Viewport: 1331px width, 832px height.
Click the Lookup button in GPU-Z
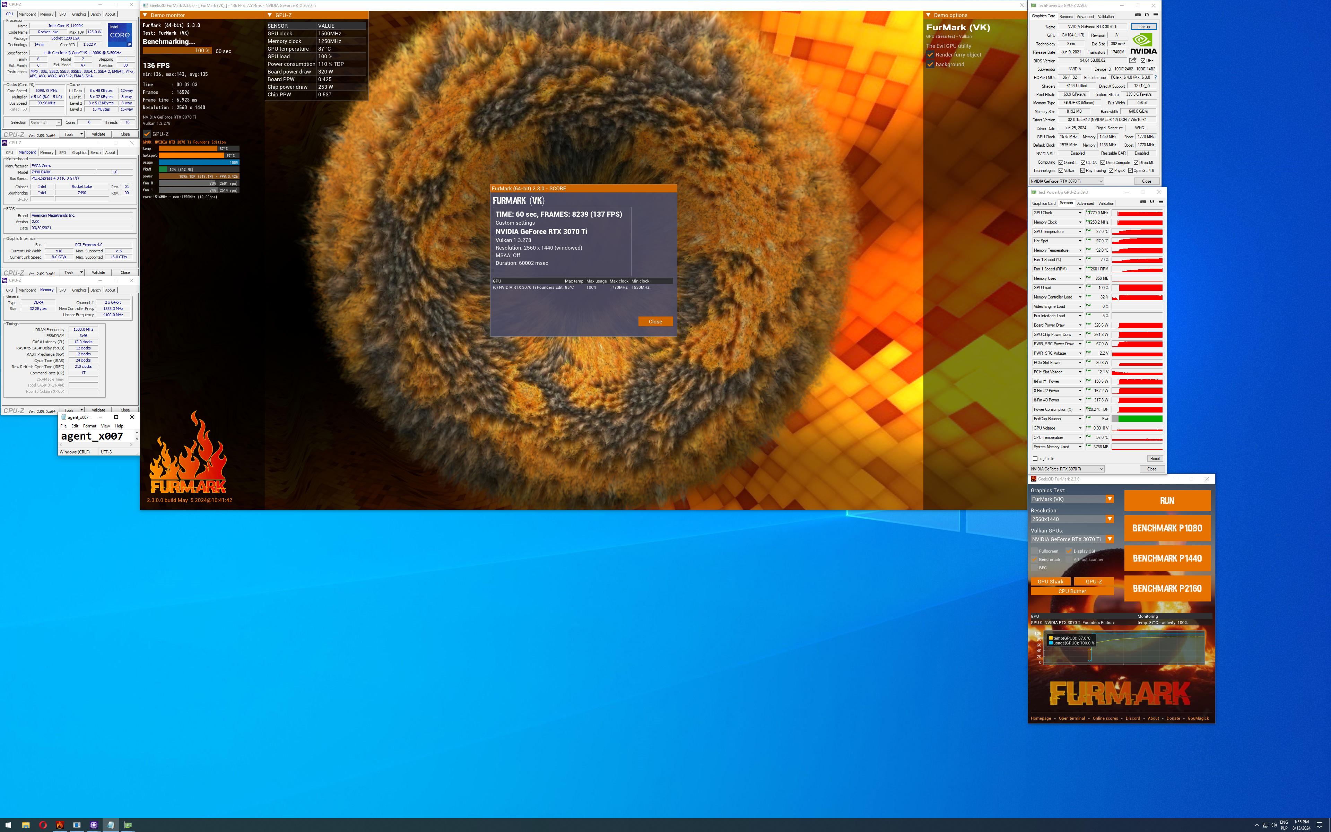pyautogui.click(x=1143, y=26)
